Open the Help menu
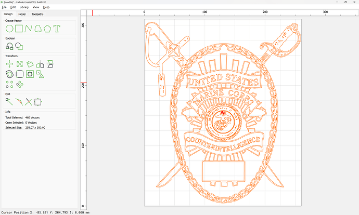Viewport: 359px width, 215px height. coord(46,7)
